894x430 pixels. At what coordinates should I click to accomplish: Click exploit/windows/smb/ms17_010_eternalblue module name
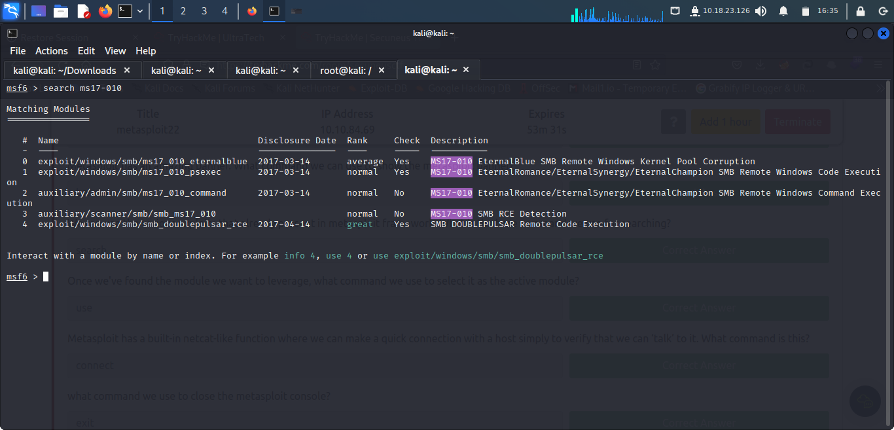pos(143,162)
